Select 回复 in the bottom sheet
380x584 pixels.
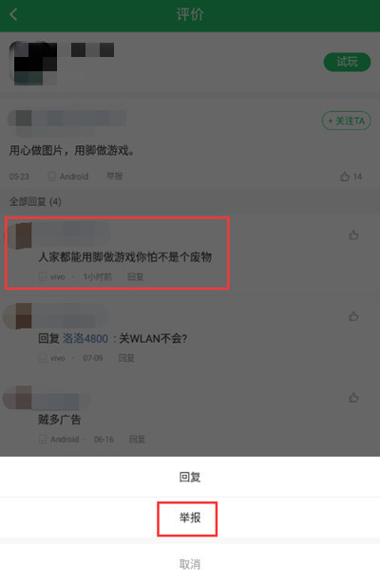[190, 477]
